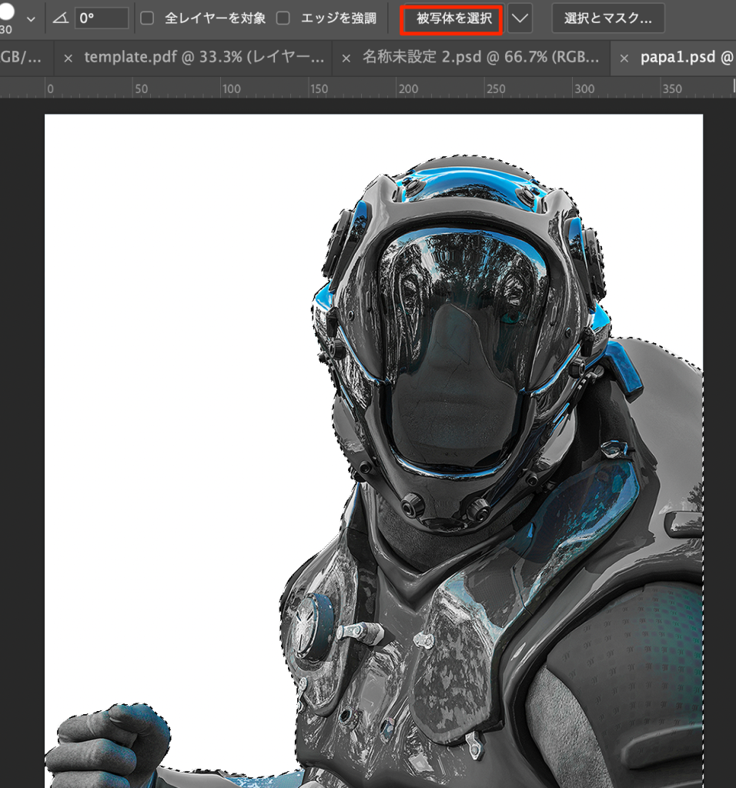Focus the brush angle 0° field
This screenshot has height=788, width=736.
(102, 18)
